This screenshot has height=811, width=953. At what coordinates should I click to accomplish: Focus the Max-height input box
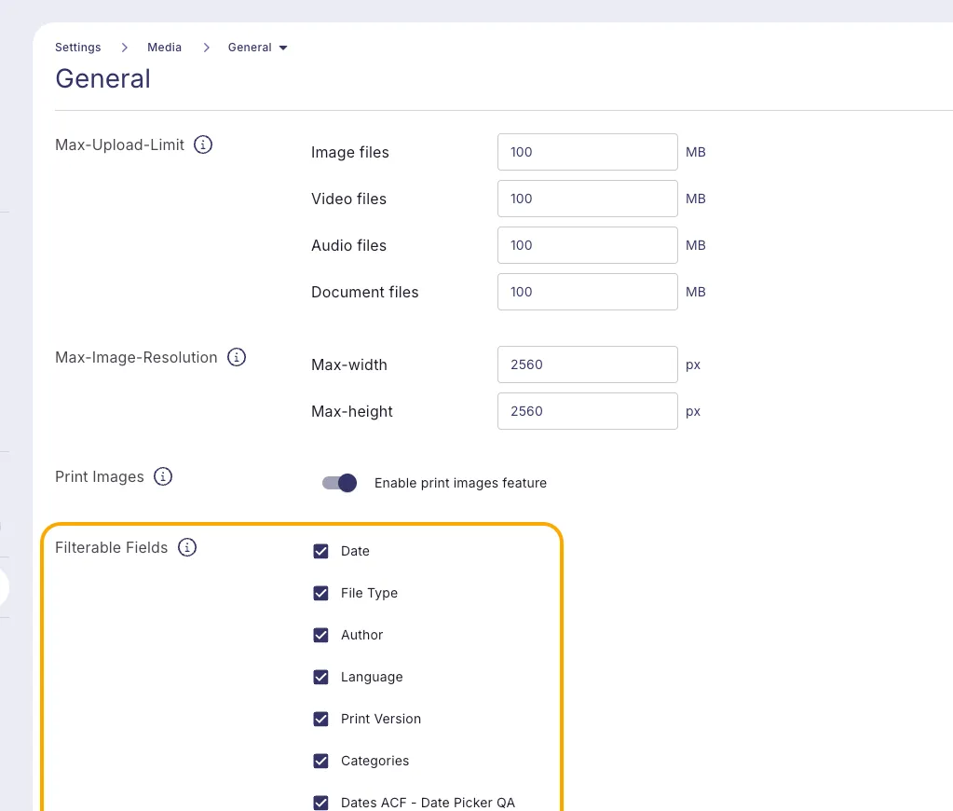[587, 411]
